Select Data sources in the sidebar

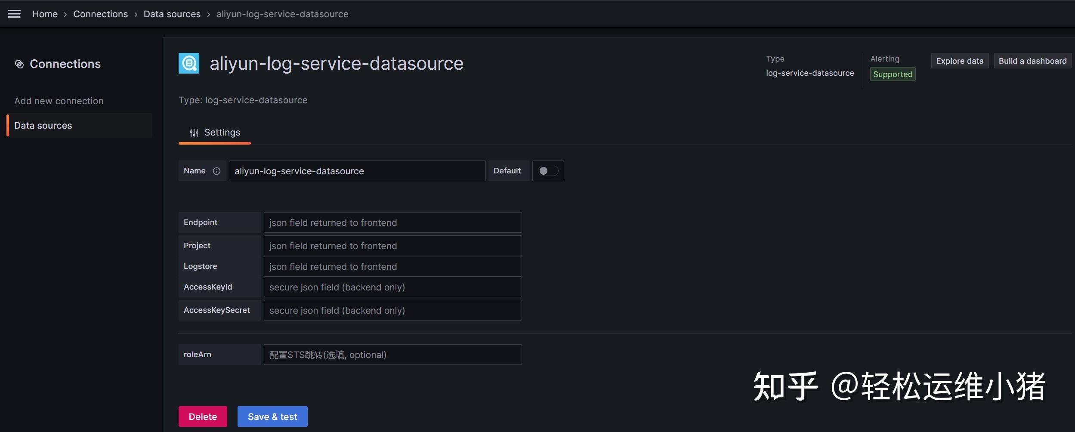(43, 125)
